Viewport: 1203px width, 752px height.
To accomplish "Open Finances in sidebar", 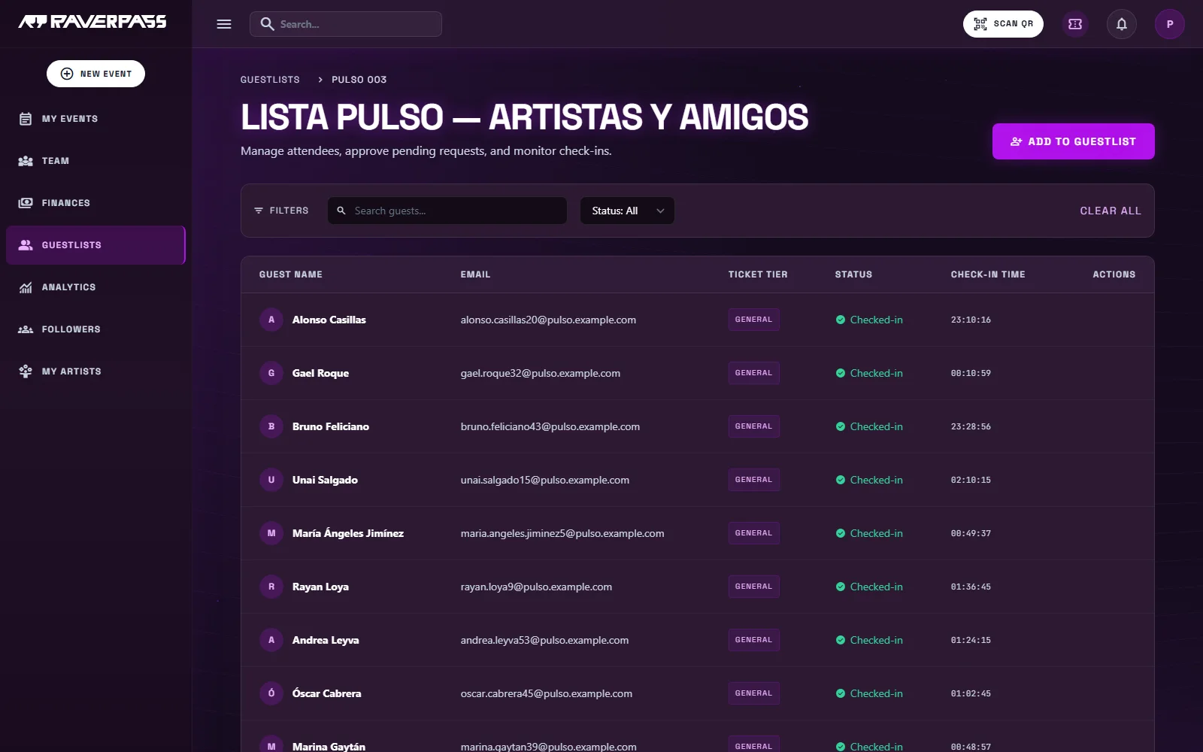I will [95, 203].
